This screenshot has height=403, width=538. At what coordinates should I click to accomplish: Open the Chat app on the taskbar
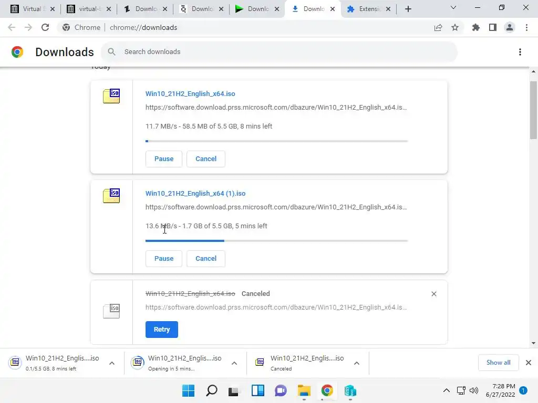(x=281, y=390)
